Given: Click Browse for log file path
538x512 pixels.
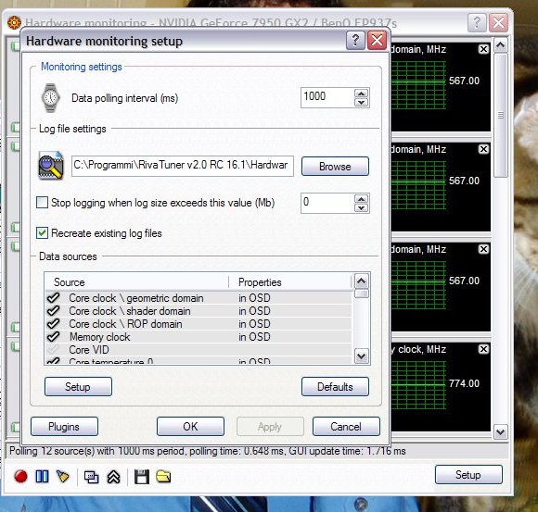Looking at the screenshot, I should 335,167.
